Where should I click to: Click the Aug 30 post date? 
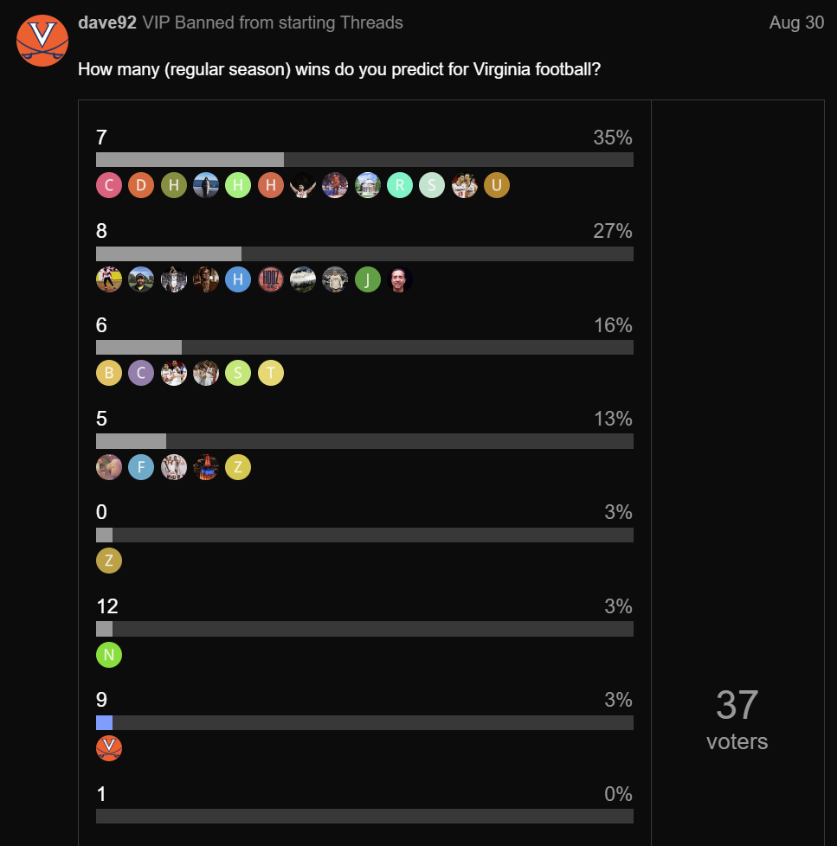tap(796, 22)
